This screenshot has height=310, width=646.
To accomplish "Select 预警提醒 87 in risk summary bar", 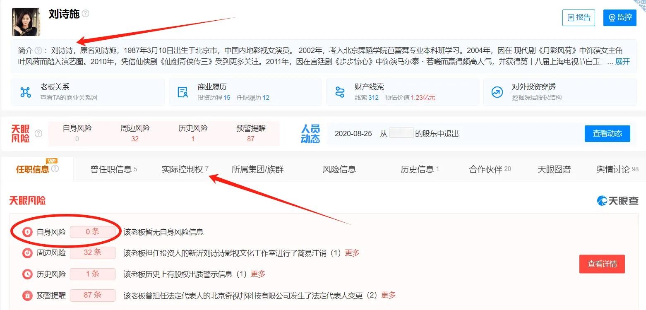I will [x=251, y=133].
